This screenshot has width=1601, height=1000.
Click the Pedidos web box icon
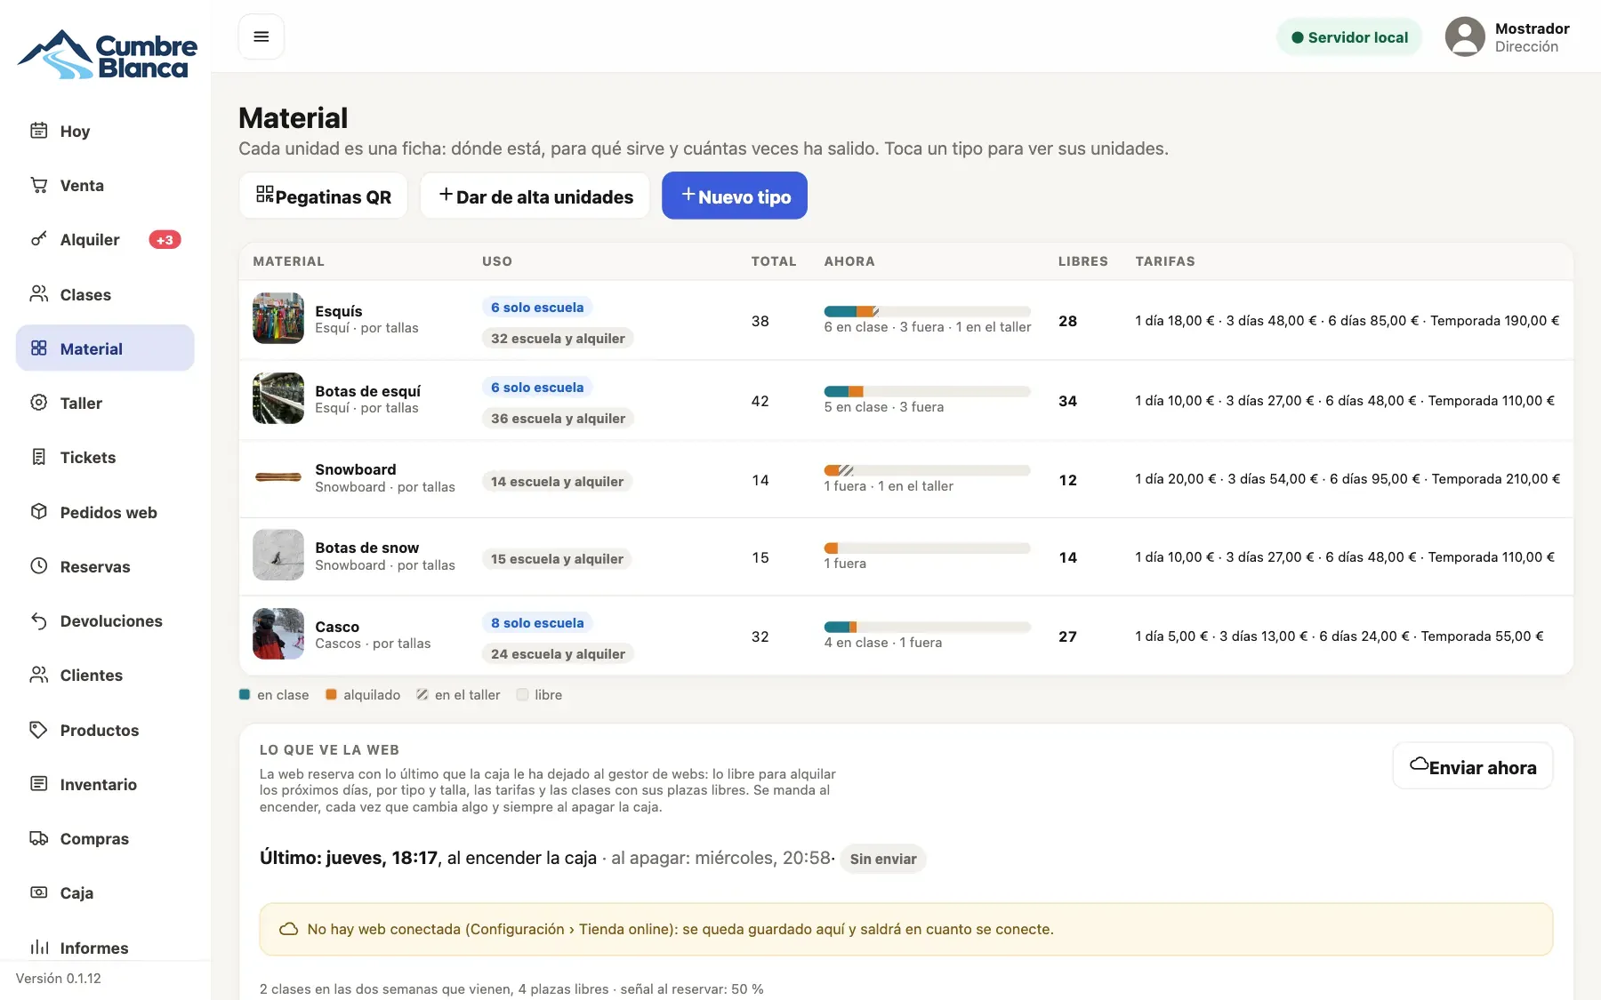38,512
